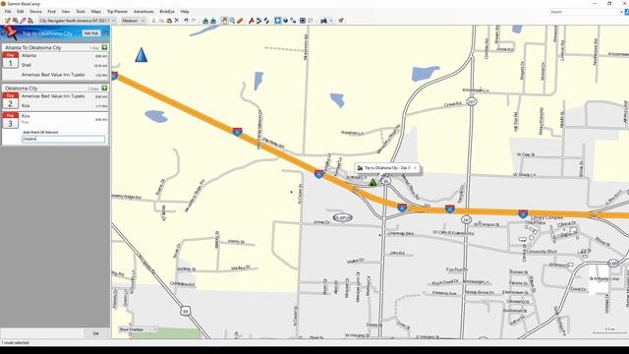Click the Trip to Oklahoma City Day 3 map label
Screen dimensions: 629x354
click(x=387, y=168)
